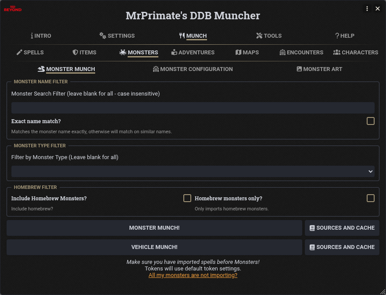This screenshot has width=386, height=295.
Task: Switch to the Intro tab
Action: click(x=41, y=36)
